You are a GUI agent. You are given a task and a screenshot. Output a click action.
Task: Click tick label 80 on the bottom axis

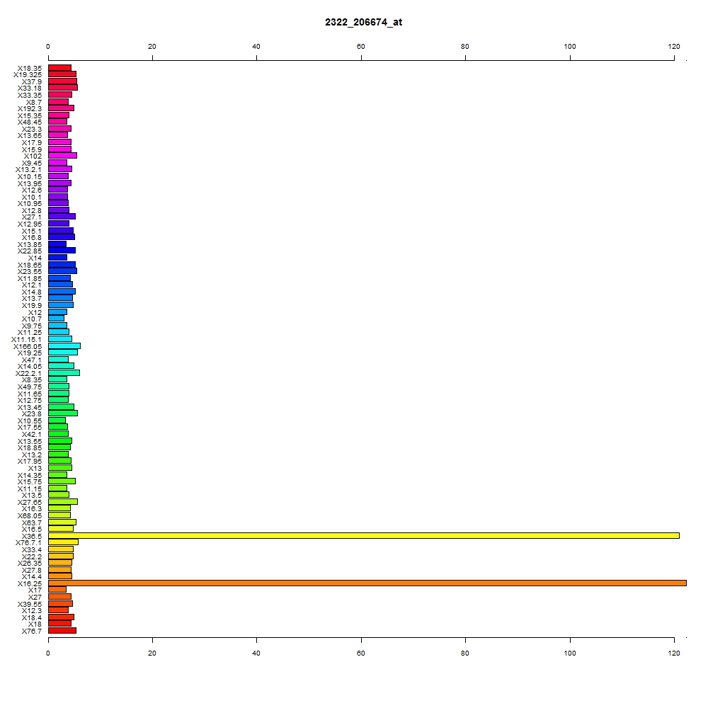coord(465,653)
